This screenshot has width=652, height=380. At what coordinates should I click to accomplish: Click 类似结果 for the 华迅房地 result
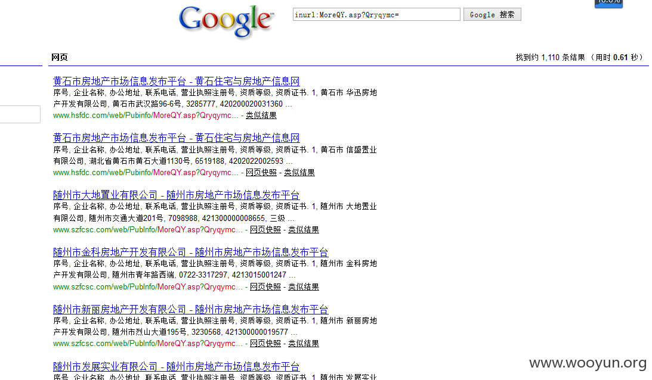click(x=261, y=116)
